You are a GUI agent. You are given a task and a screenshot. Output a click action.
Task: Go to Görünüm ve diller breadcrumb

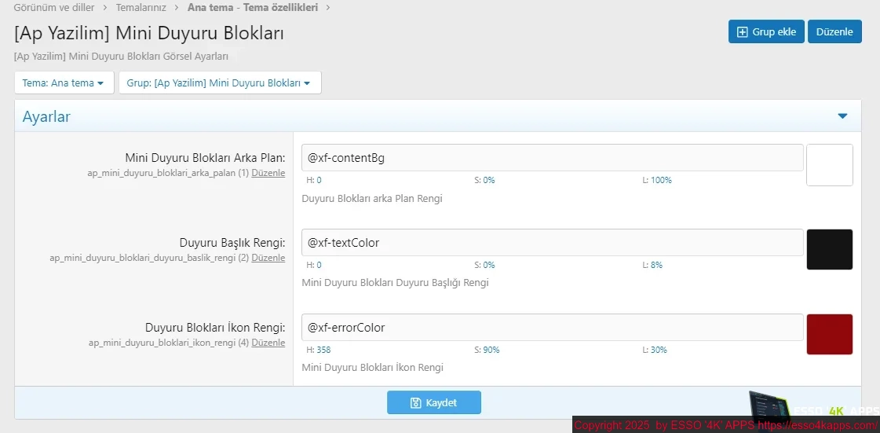(x=54, y=8)
